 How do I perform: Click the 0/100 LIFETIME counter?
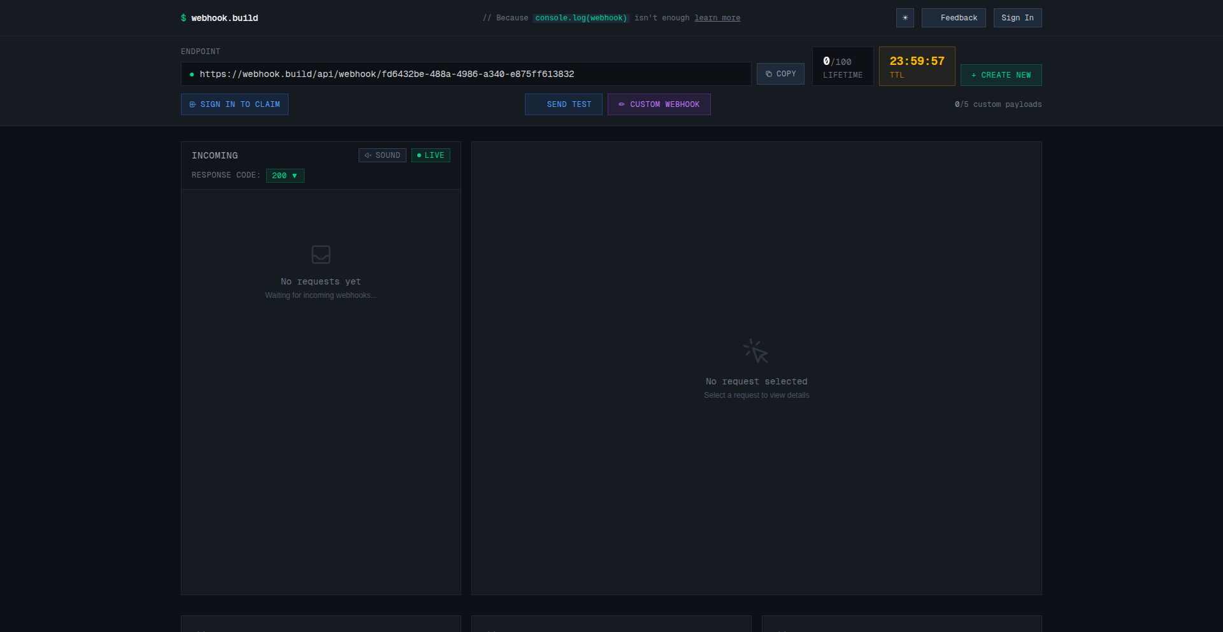842,66
